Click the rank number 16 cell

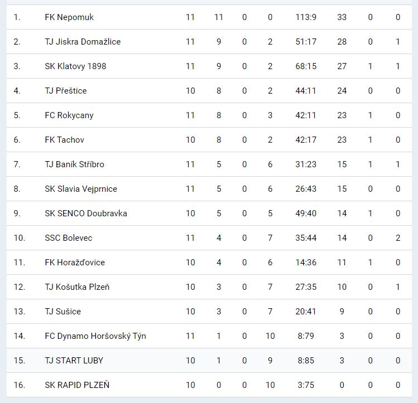tap(20, 385)
